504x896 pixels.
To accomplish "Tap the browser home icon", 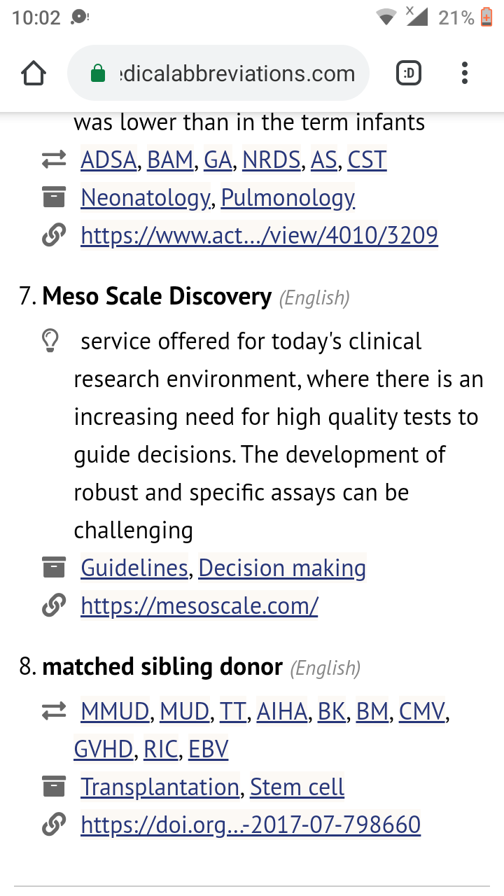I will pos(34,73).
